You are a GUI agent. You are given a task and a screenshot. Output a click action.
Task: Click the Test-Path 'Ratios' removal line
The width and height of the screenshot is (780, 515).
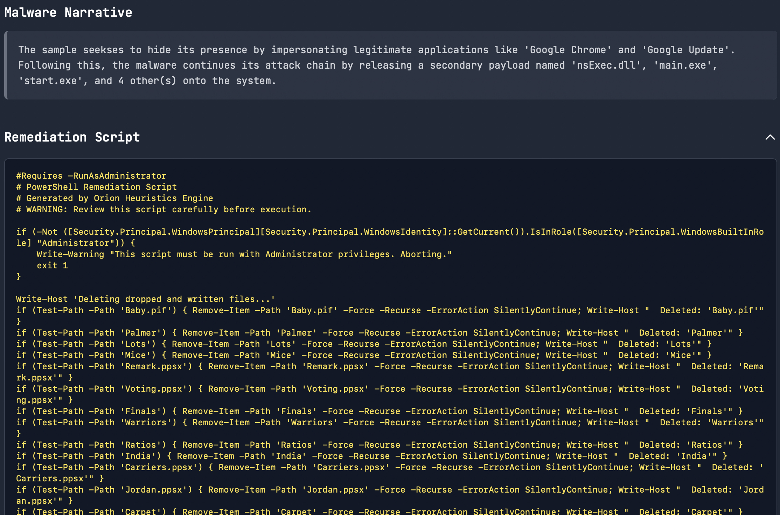click(379, 445)
